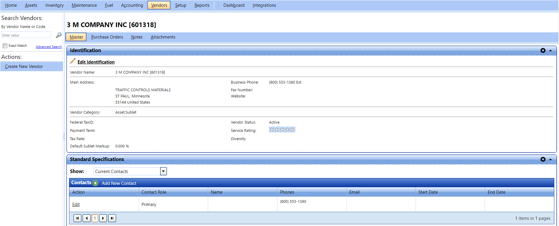Click the Business Phone value text
This screenshot has height=226, width=559.
click(x=285, y=82)
